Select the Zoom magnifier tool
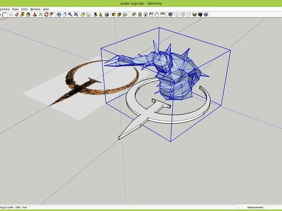This screenshot has height=211, width=282. pyautogui.click(x=70, y=15)
